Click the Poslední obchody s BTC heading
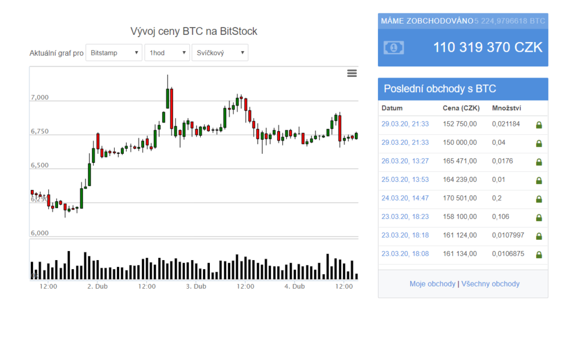This screenshot has width=576, height=337. 440,89
